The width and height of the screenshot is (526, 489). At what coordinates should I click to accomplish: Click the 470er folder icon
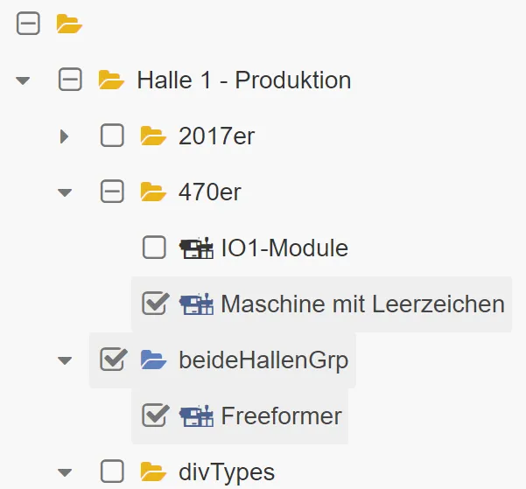(153, 192)
